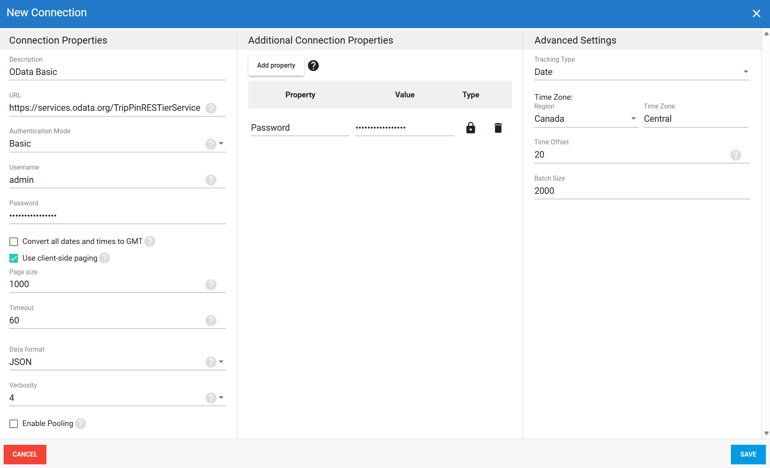Click the Value column header

pos(405,95)
